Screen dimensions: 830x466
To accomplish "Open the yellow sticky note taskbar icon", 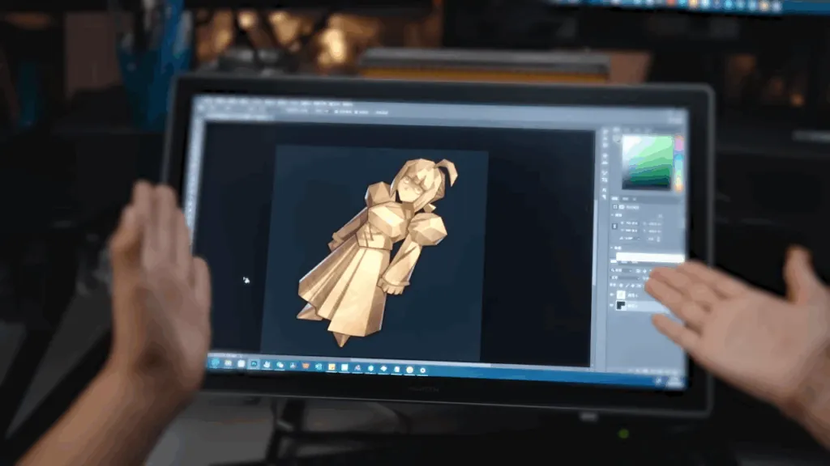I will [332, 367].
